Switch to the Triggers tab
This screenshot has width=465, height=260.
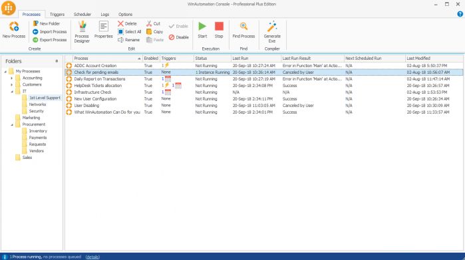click(57, 14)
